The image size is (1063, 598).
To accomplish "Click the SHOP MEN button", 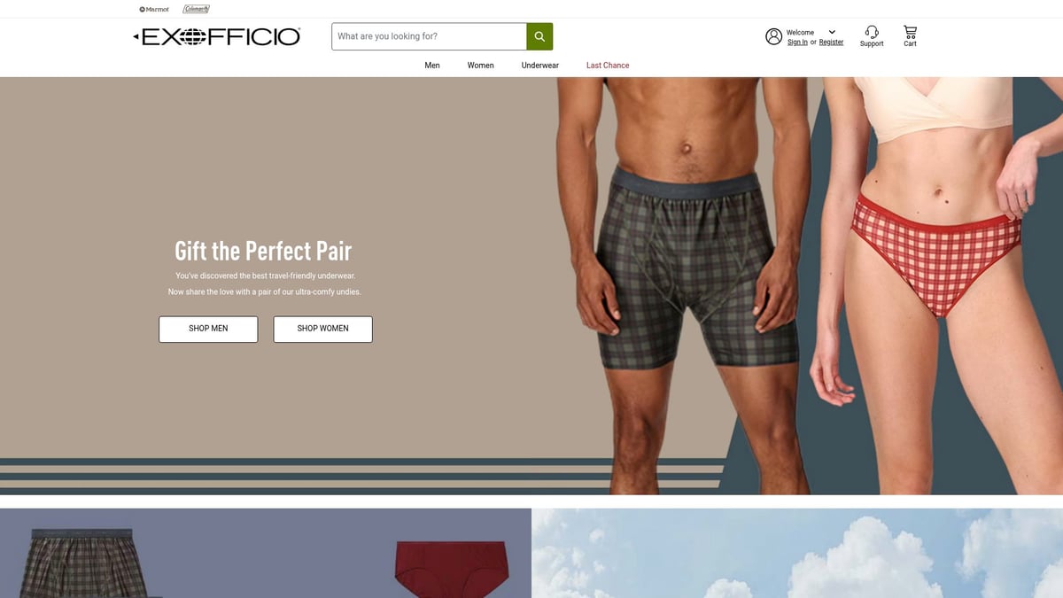I will point(208,329).
